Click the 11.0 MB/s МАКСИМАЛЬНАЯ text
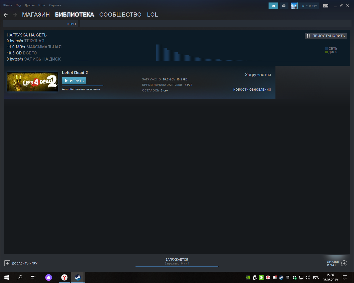354x283 pixels. coord(34,47)
